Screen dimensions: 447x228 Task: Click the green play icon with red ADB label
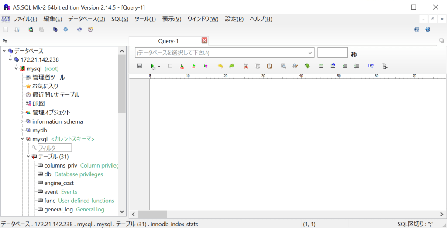point(182,66)
